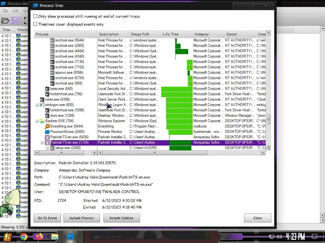Click the life time bar of svchost.exe (4484)

[182, 51]
